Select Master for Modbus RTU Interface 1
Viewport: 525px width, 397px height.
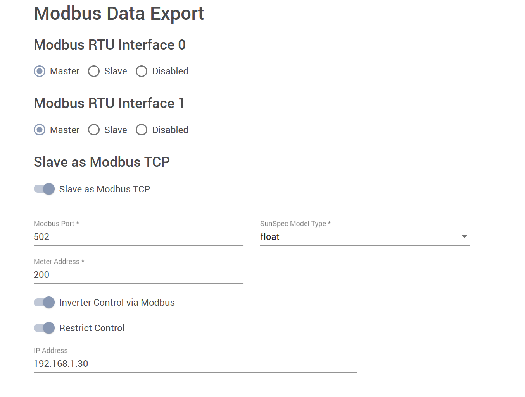(40, 130)
